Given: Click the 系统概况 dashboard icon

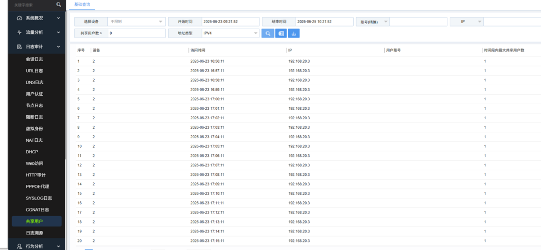Looking at the screenshot, I should 20,18.
